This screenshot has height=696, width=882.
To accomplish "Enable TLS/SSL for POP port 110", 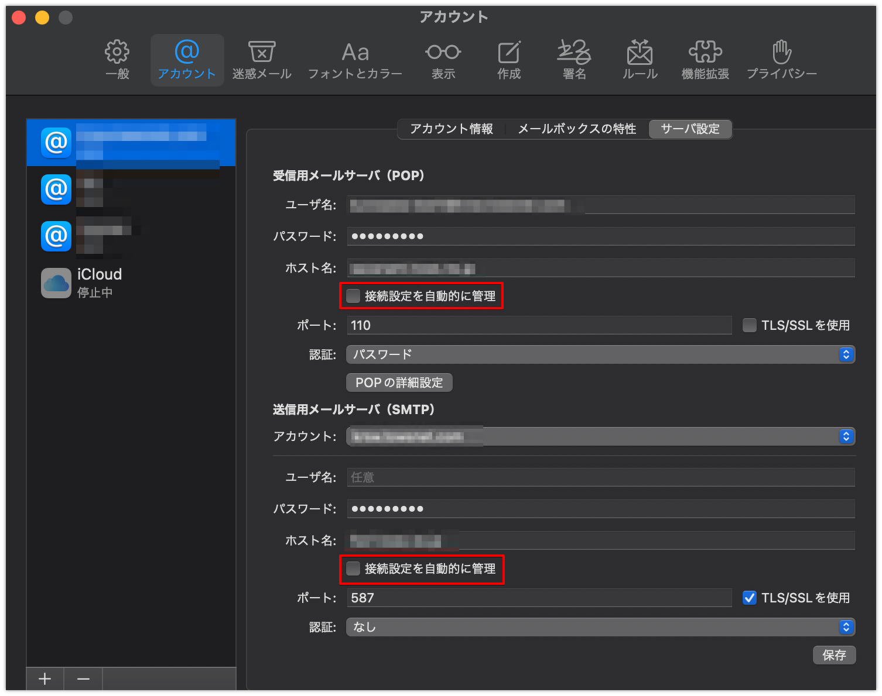I will [750, 325].
